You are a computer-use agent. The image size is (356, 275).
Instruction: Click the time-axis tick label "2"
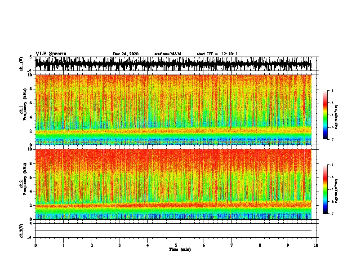[92, 245]
